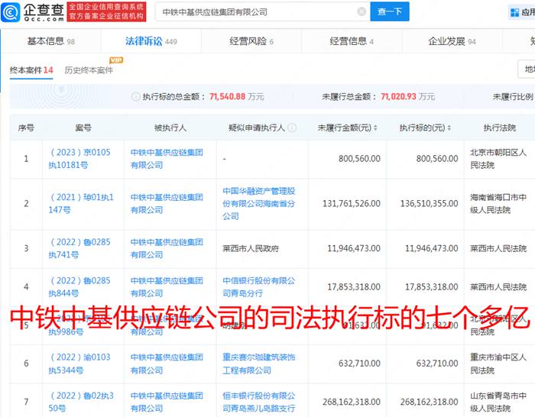
Task: Select amount 800,560.00 in 未履行金额 column
Action: click(359, 159)
